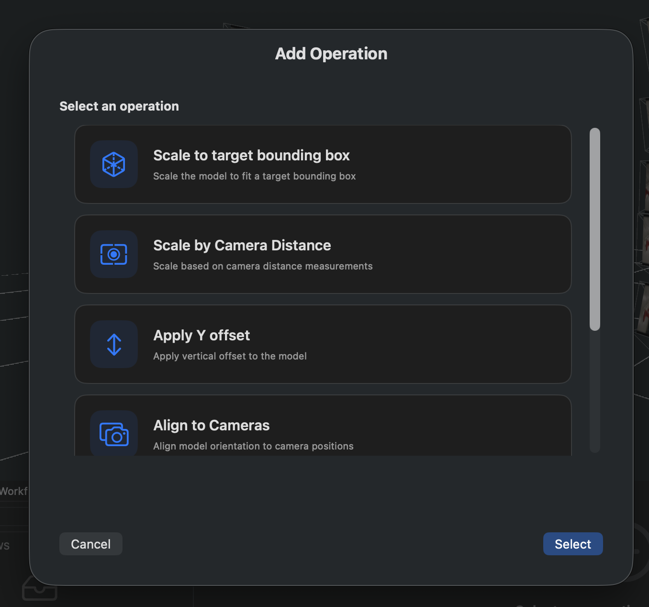
Task: Click the Add Operation dialog title
Action: pyautogui.click(x=331, y=53)
